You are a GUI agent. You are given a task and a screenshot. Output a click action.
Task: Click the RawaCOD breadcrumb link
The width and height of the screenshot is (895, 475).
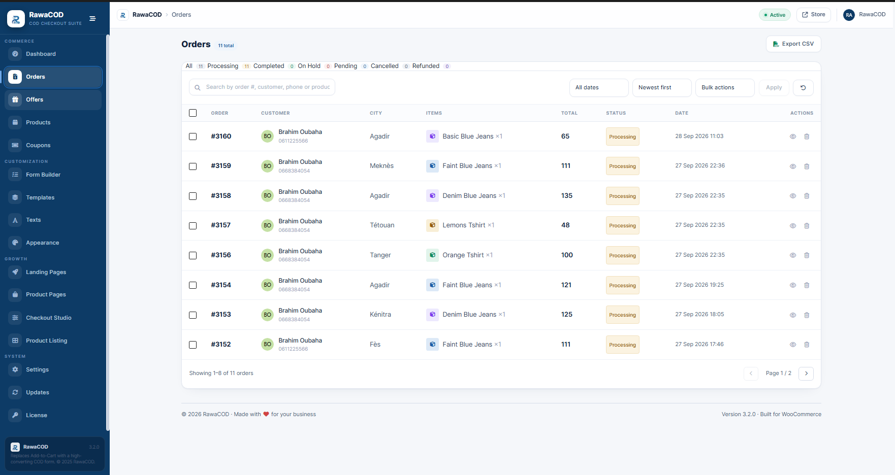(147, 15)
